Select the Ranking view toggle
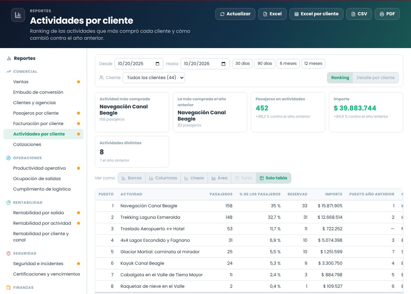Viewport: 411px width, 294px height. (x=340, y=78)
